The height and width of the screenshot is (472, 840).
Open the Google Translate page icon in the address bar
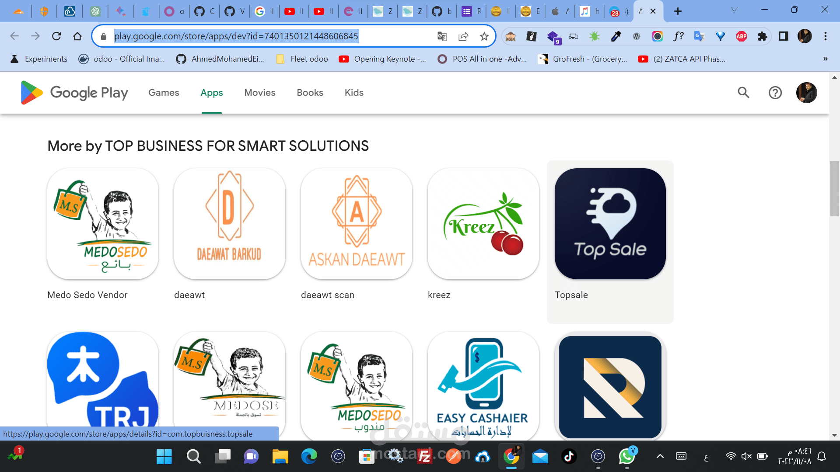point(442,36)
